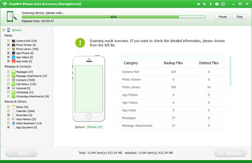Image resolution: width=252 pixels, height=163 pixels.
Task: Click the Camera Roll icon in sidebar
Action: (14, 41)
